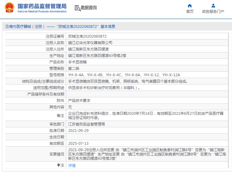Click National Medical Products Administration subtitle
This screenshot has width=232, height=172.
[42, 11]
